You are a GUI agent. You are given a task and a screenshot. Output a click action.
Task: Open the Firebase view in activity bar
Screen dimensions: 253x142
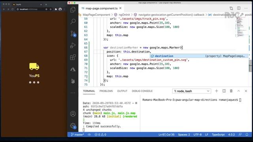pos(73,81)
